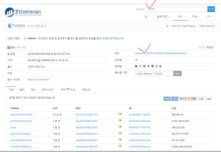Image resolution: width=221 pixels, height=152 pixels.
Task: Open sender address 0x274f3c32c905179...
Action: (x=87, y=114)
